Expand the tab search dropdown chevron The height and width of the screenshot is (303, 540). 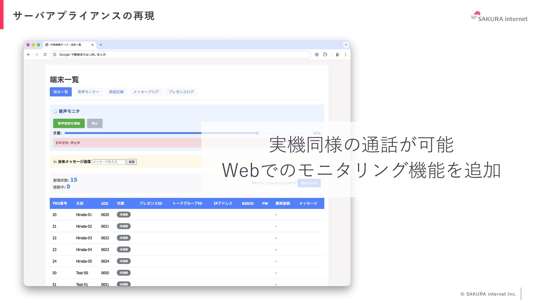point(346,45)
